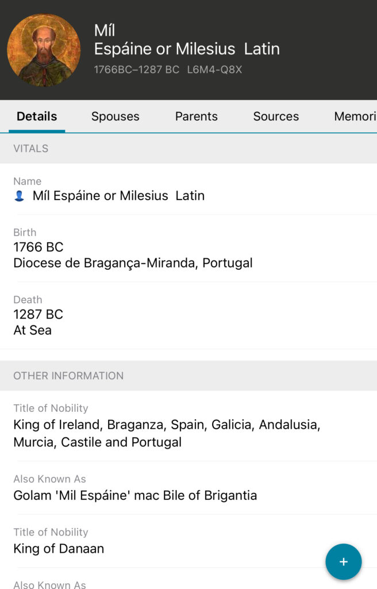Select the Details tab
Screen dimensions: 377x589
[x=37, y=116]
